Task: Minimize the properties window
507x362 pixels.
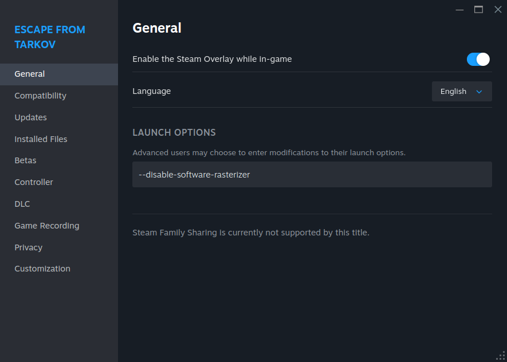Action: (459, 9)
